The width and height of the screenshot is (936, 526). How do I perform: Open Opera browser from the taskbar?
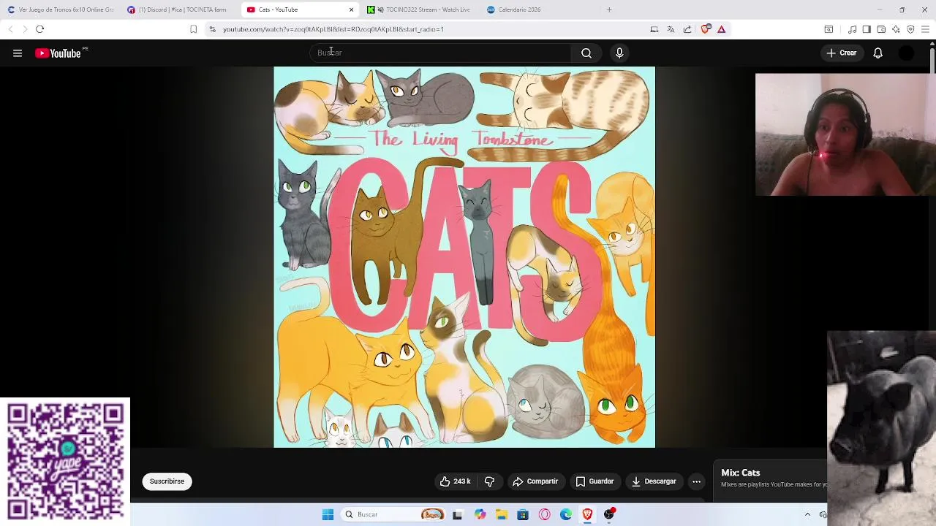tap(544, 514)
